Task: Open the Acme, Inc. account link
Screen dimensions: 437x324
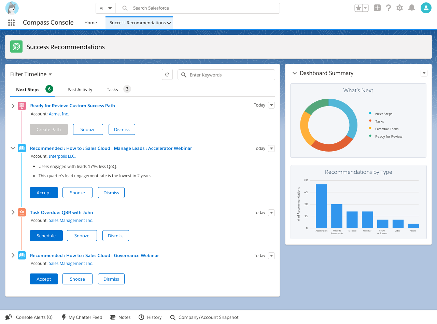Action: tap(59, 114)
